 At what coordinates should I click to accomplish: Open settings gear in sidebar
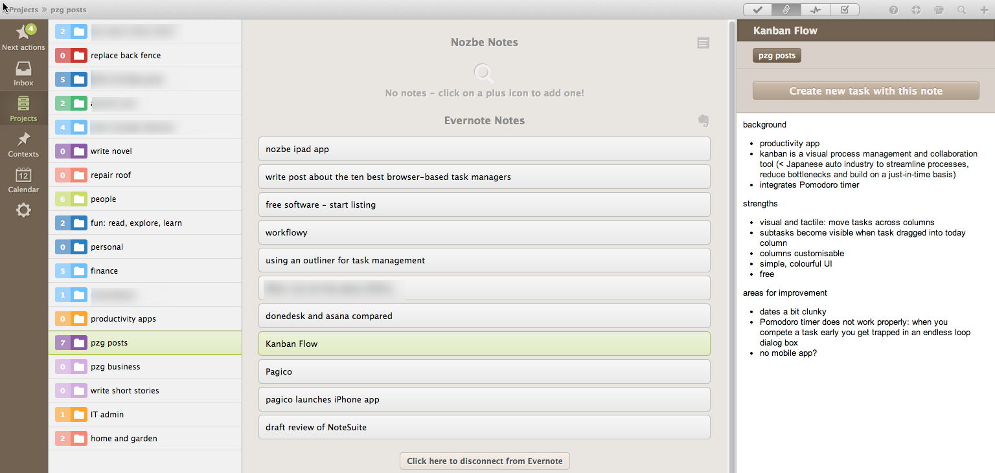(x=23, y=210)
